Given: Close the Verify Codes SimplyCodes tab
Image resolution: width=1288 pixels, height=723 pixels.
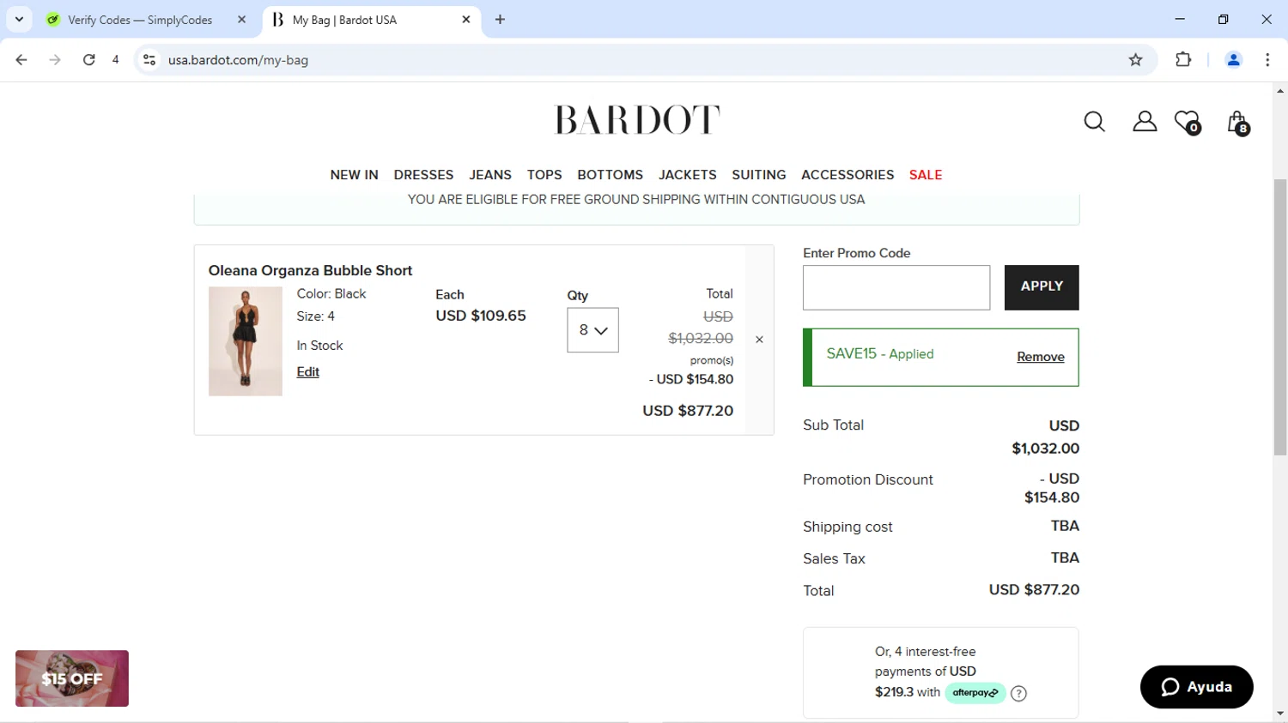Looking at the screenshot, I should pos(241,20).
